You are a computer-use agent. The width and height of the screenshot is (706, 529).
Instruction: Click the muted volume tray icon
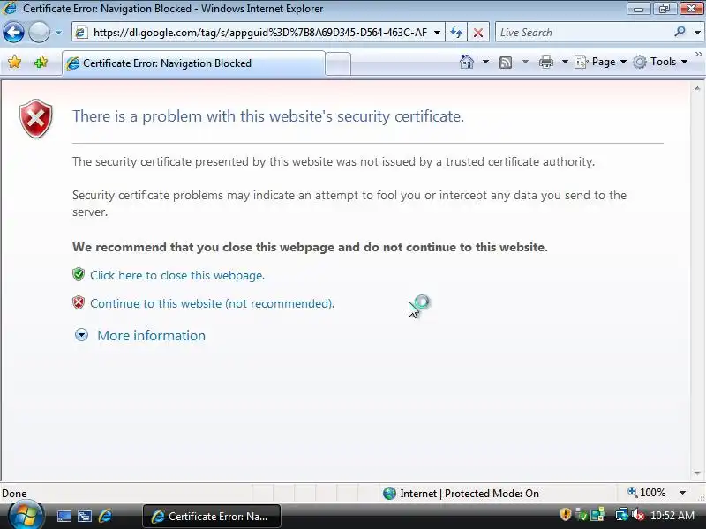(x=637, y=515)
